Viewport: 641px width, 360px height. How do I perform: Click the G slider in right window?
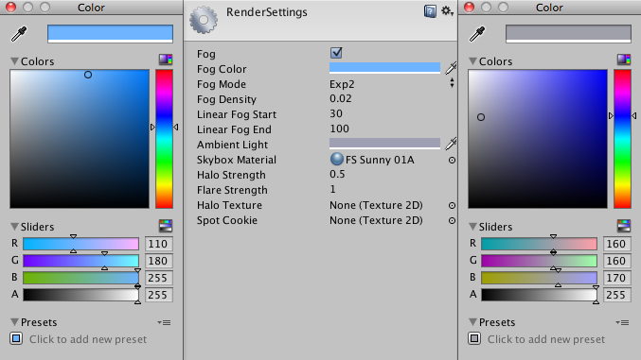coord(539,261)
